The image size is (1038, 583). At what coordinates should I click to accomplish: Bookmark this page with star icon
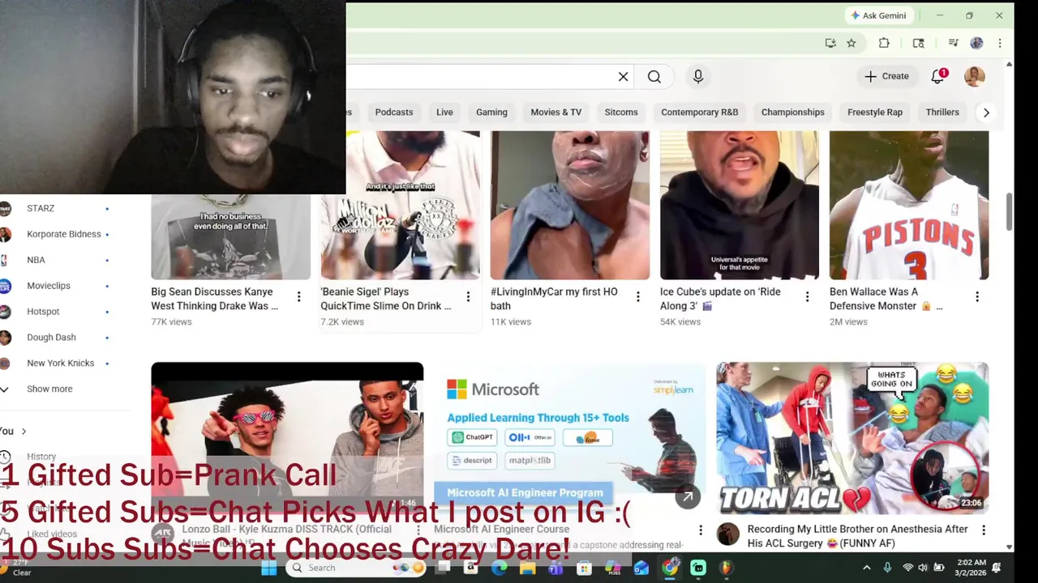(851, 43)
